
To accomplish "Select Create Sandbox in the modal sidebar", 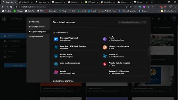I will click(x=38, y=27).
